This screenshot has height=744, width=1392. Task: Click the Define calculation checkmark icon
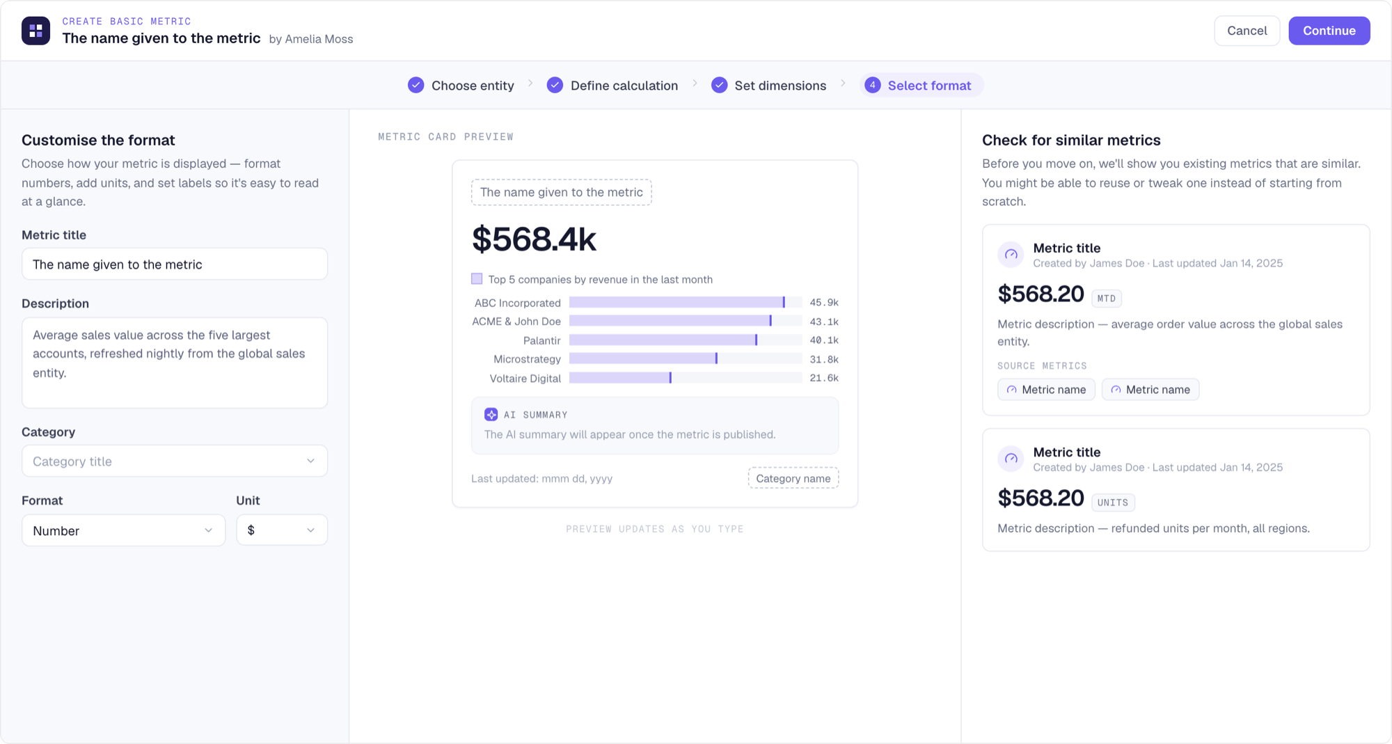pyautogui.click(x=555, y=86)
